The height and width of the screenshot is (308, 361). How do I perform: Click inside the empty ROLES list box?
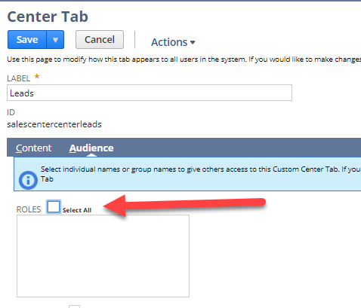[x=103, y=256]
